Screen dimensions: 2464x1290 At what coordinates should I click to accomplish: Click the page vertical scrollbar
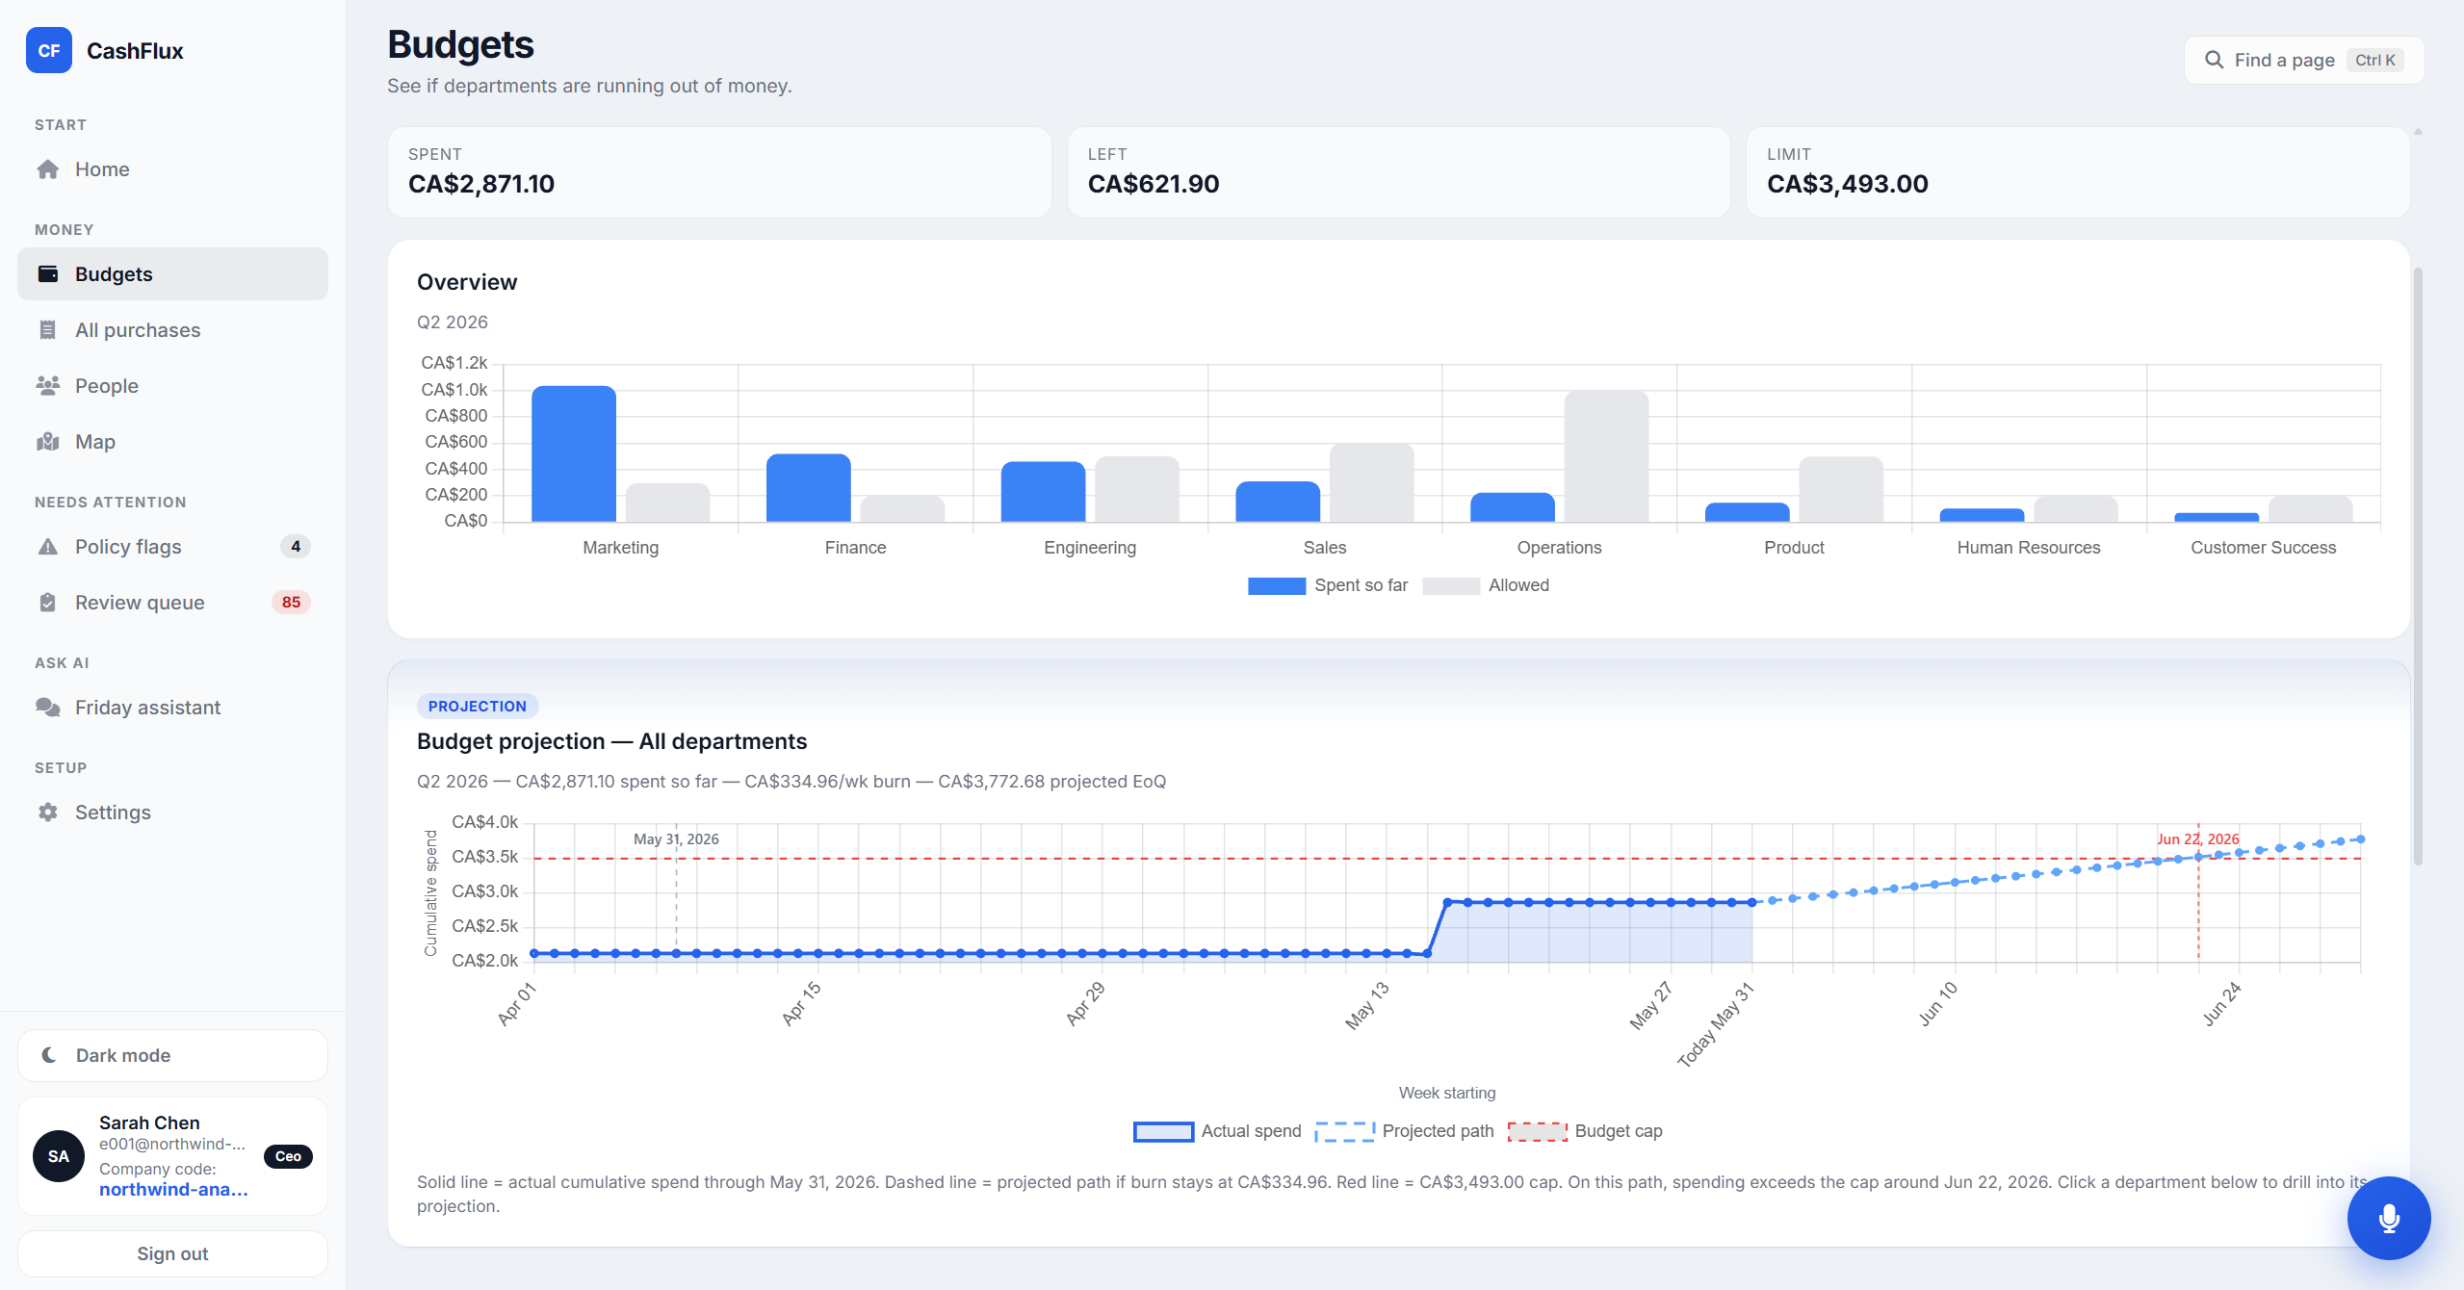pyautogui.click(x=2417, y=567)
